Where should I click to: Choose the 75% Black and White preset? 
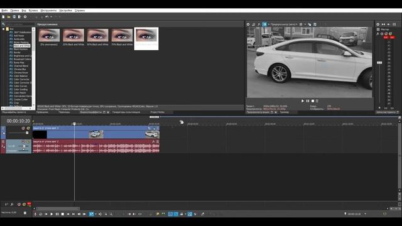[122, 35]
